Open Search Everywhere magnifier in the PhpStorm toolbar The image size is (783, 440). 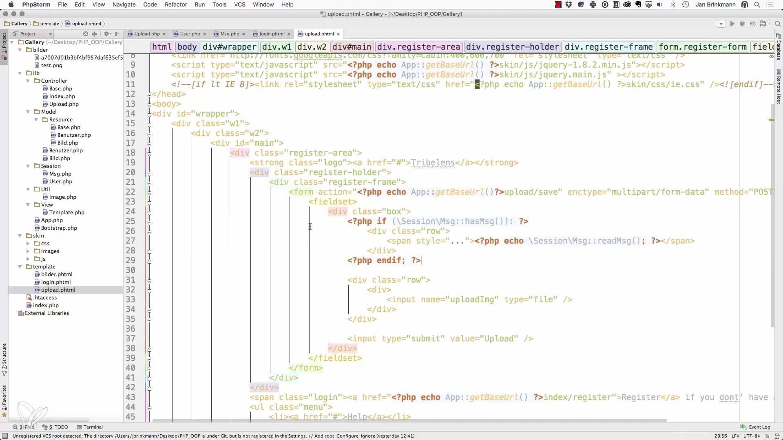click(x=778, y=24)
